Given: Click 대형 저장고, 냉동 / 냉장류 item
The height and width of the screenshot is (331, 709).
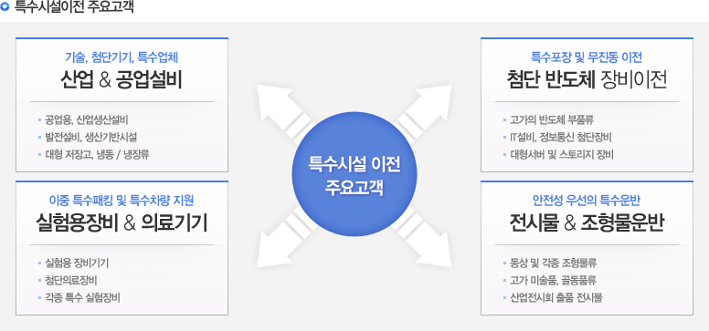Looking at the screenshot, I should click(97, 155).
